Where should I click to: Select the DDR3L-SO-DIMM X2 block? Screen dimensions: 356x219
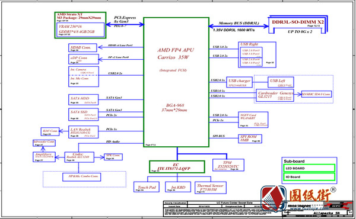point(298,24)
